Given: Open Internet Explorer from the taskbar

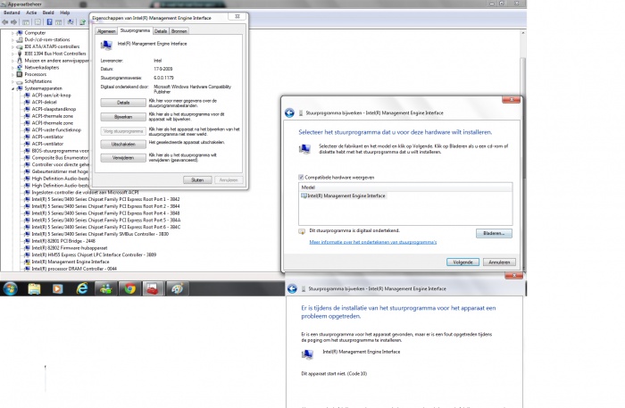Looking at the screenshot, I should click(x=82, y=288).
